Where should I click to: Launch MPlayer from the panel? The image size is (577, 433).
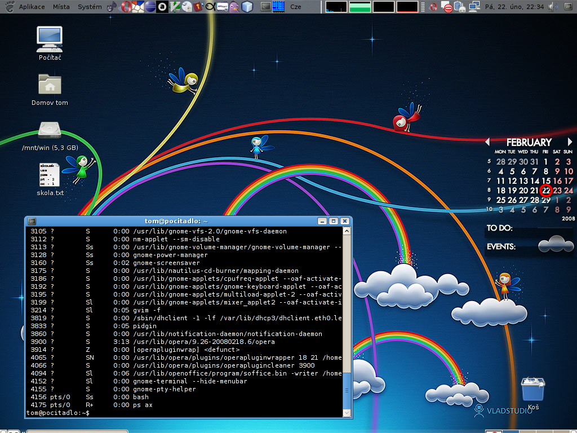pyautogui.click(x=222, y=7)
